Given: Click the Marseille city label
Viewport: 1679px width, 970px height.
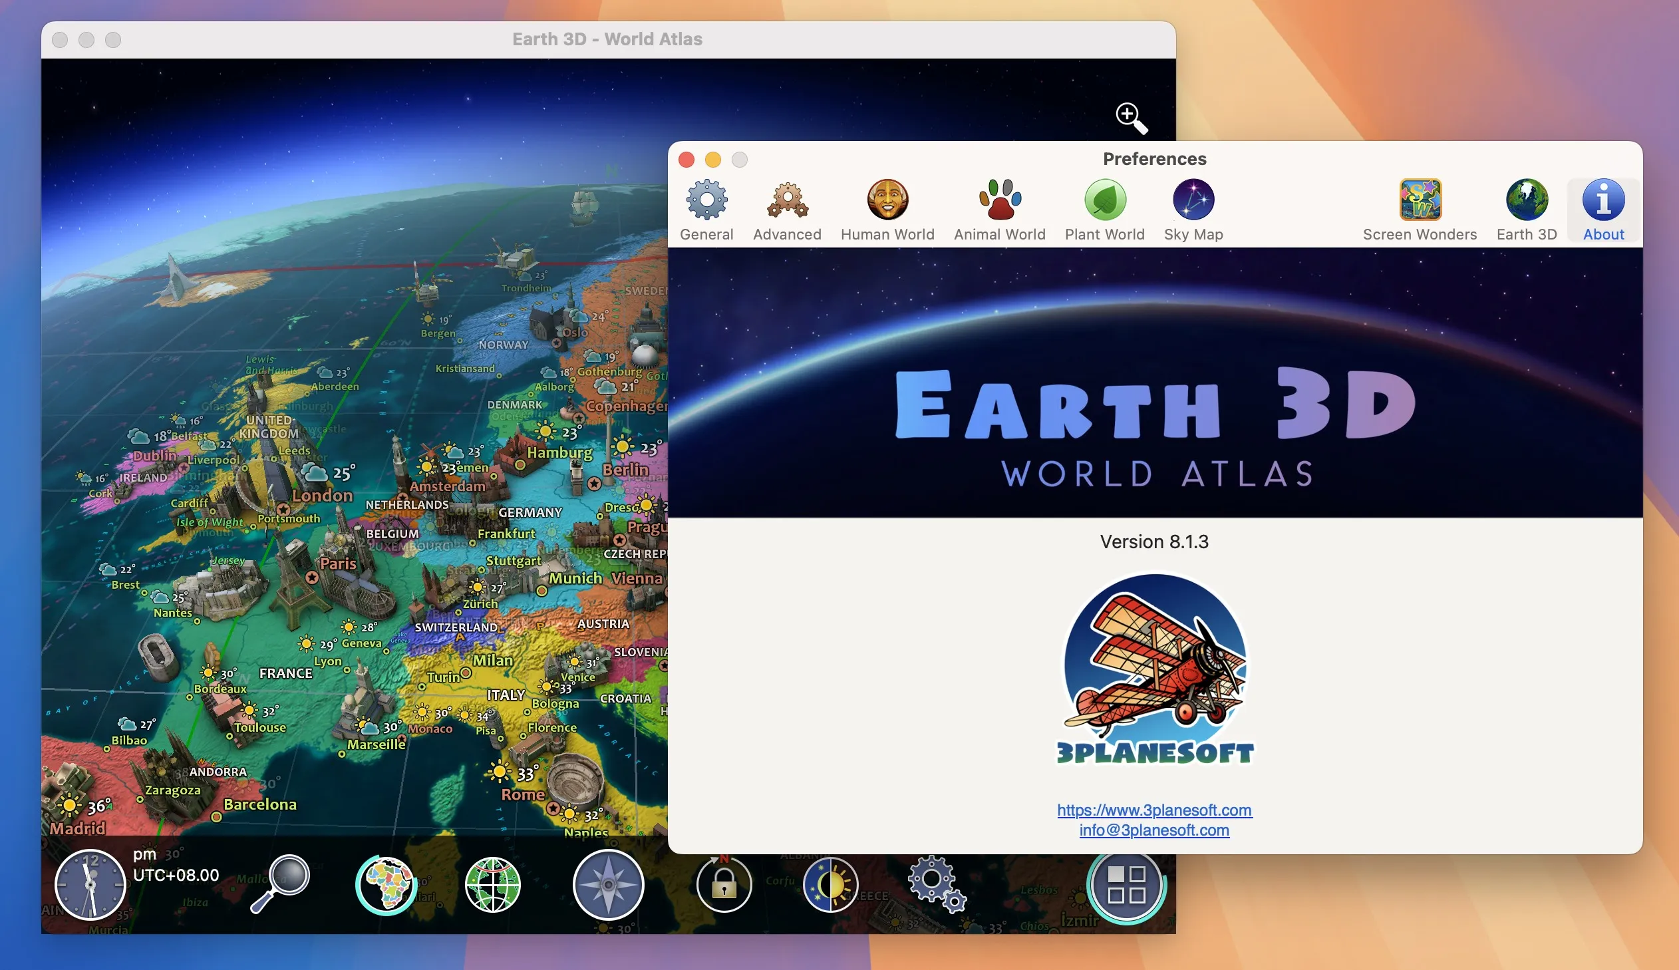Looking at the screenshot, I should click(x=377, y=744).
